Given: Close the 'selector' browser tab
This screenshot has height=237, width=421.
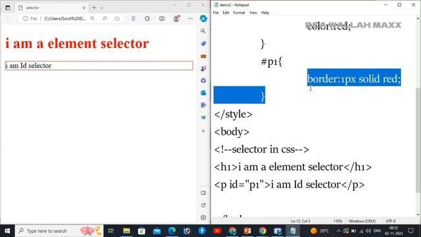Looking at the screenshot, I should [x=84, y=8].
